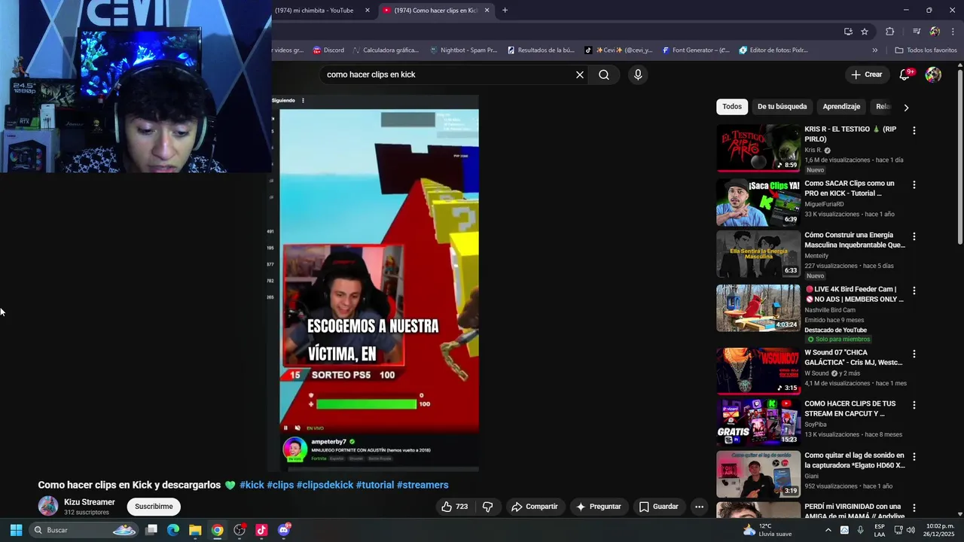Open options for Elgato HD60 X video
This screenshot has width=964, height=542.
[x=914, y=457]
